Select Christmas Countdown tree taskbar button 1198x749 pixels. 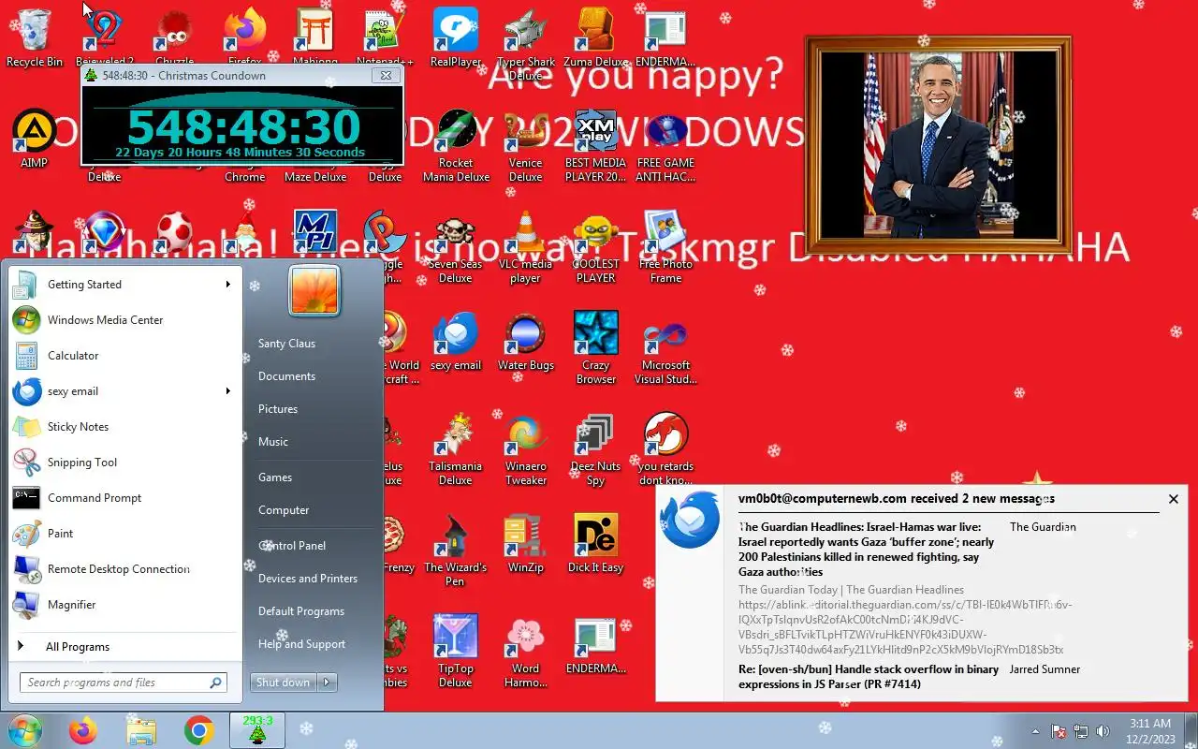click(x=256, y=730)
